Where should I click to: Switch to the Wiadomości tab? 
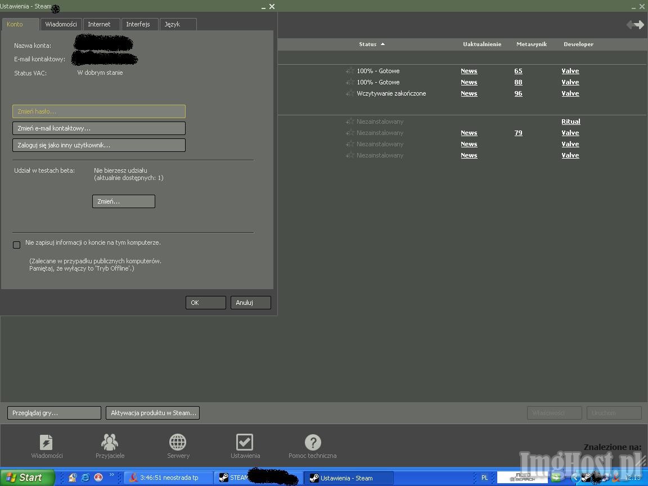point(61,24)
